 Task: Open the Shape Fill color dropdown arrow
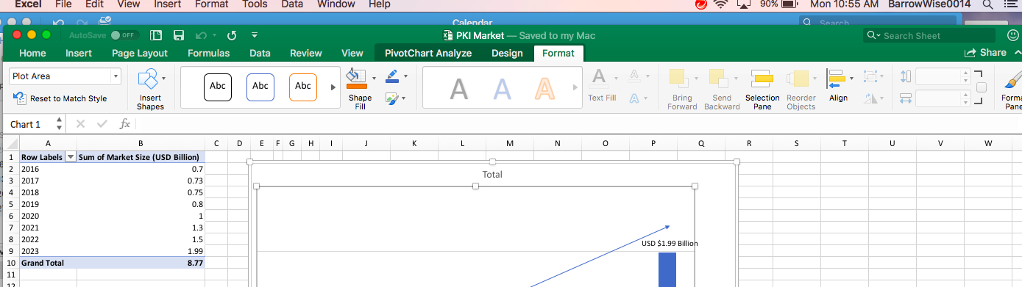coord(374,78)
